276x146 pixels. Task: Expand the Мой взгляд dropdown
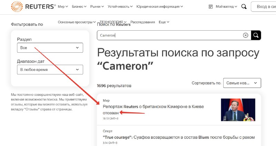pos(226,7)
